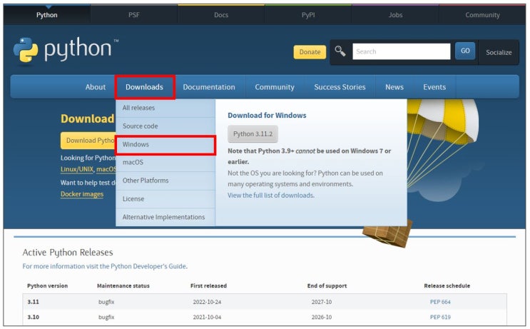Switch to the PyPI top tab
530x329 pixels.
(308, 15)
